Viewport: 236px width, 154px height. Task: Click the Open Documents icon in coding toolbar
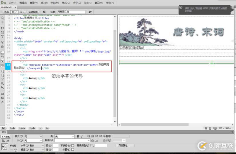coord(3,18)
